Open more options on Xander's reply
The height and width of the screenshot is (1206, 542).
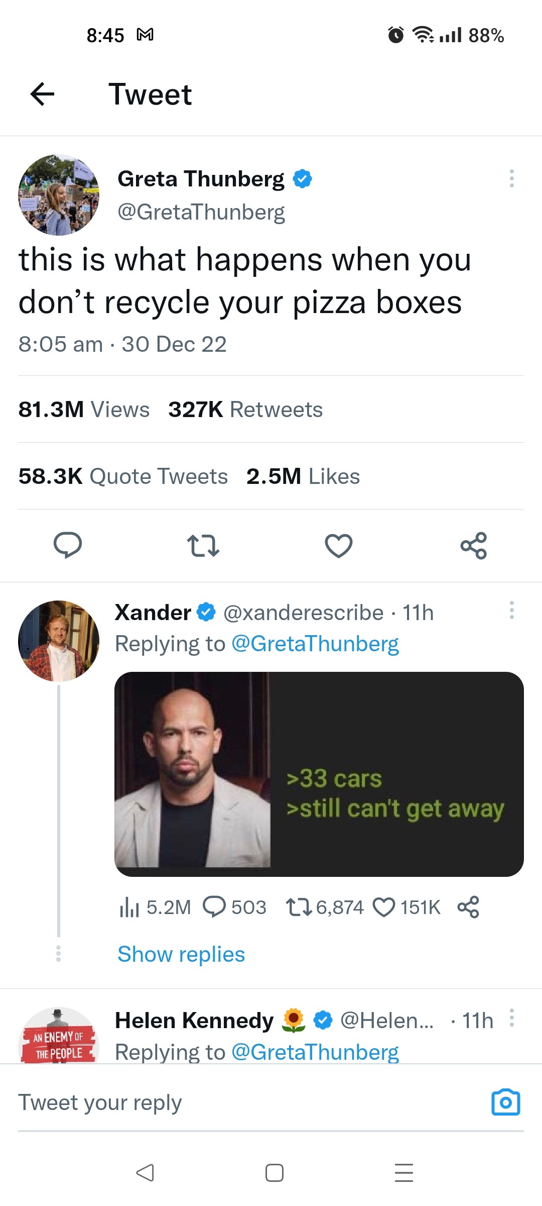pos(511,610)
